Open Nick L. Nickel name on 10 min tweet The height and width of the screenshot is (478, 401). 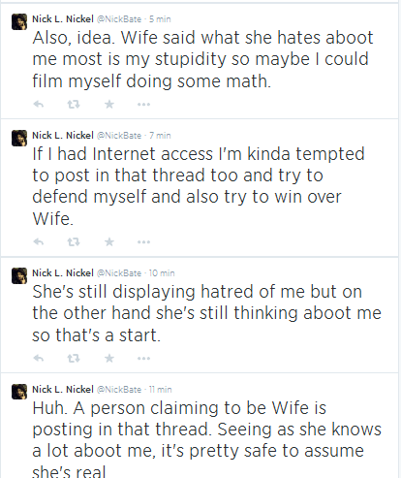[63, 273]
